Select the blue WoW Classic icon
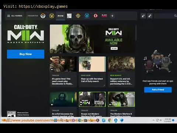This screenshot has height=133, width=177. point(87,16)
